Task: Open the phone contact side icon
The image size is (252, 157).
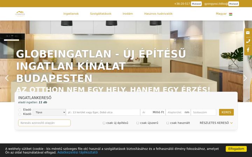Action: [x=248, y=41]
